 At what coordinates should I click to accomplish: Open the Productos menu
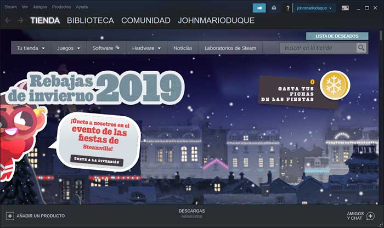click(x=61, y=7)
